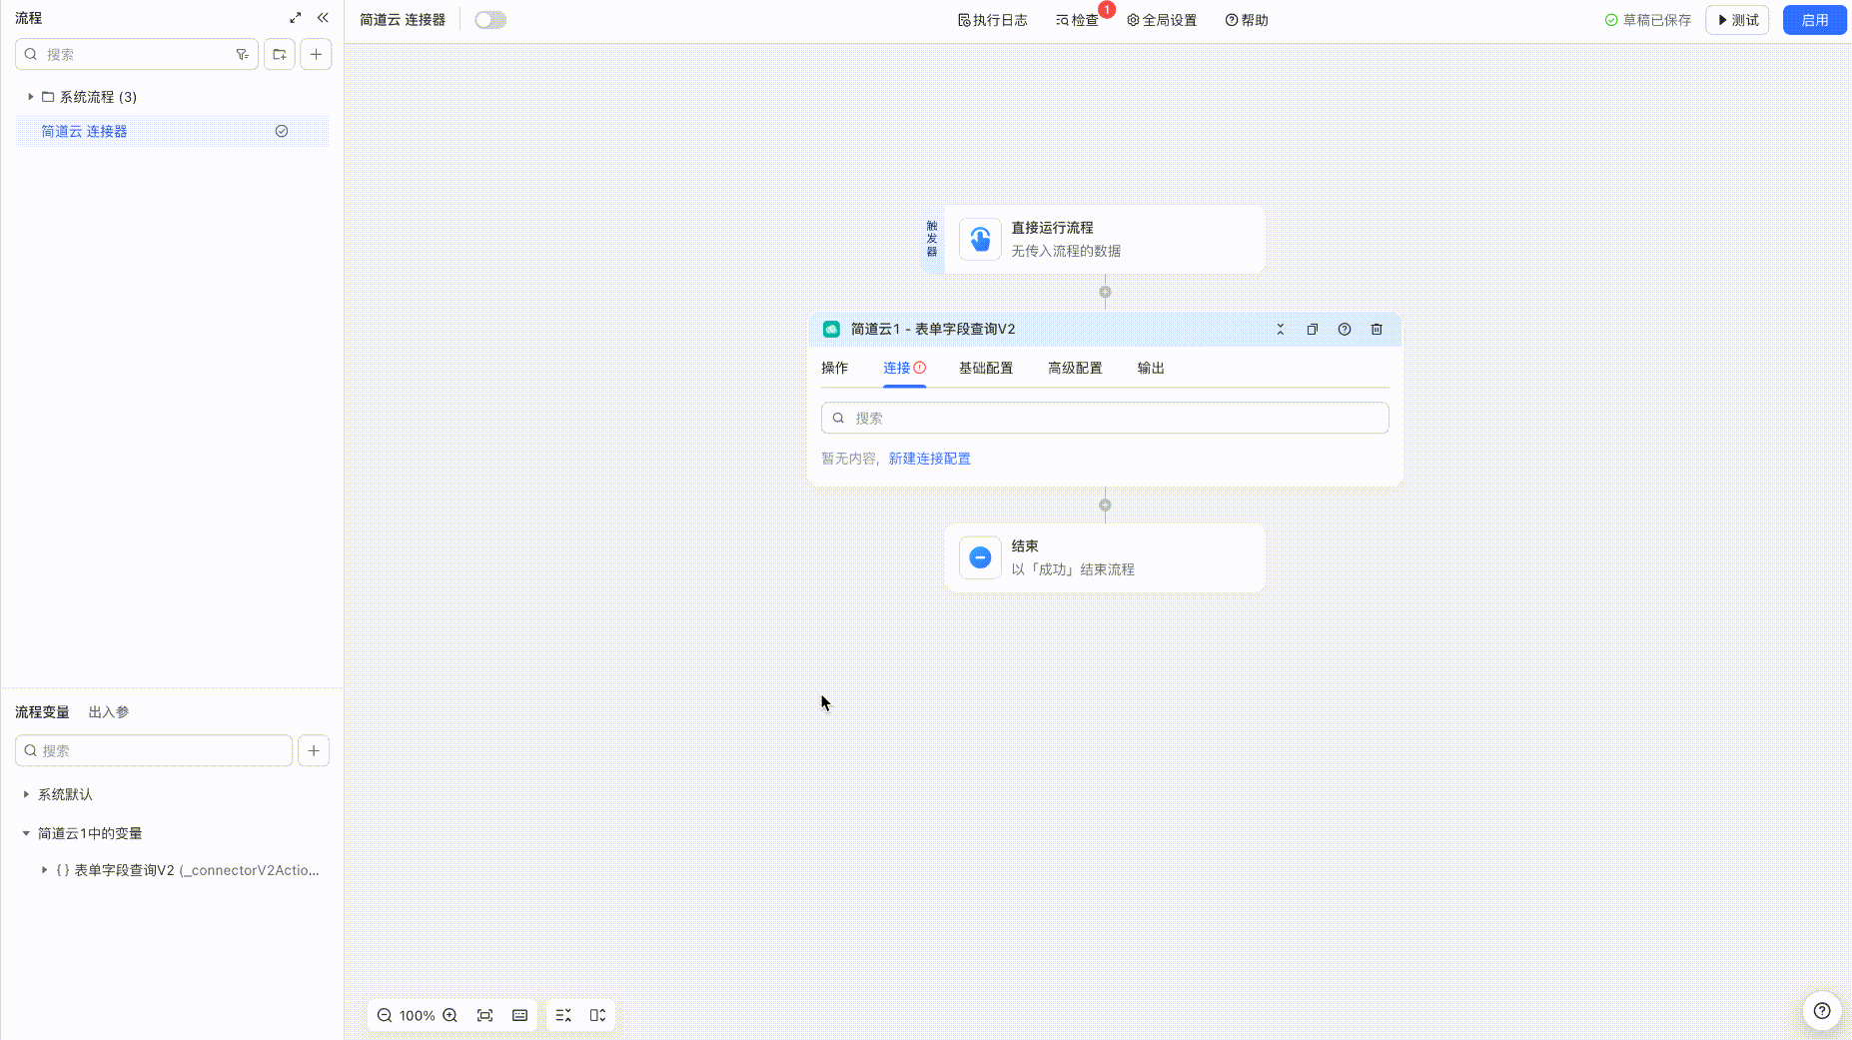This screenshot has height=1040, width=1852.
Task: Click the 简道云 连接器 title in header
Action: coord(403,20)
